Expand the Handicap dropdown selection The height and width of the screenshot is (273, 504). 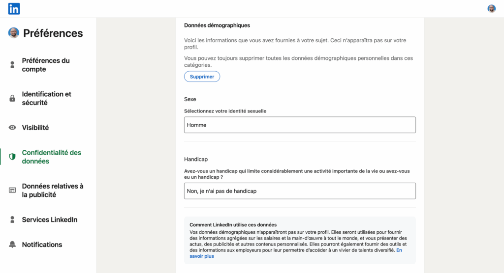tap(300, 191)
